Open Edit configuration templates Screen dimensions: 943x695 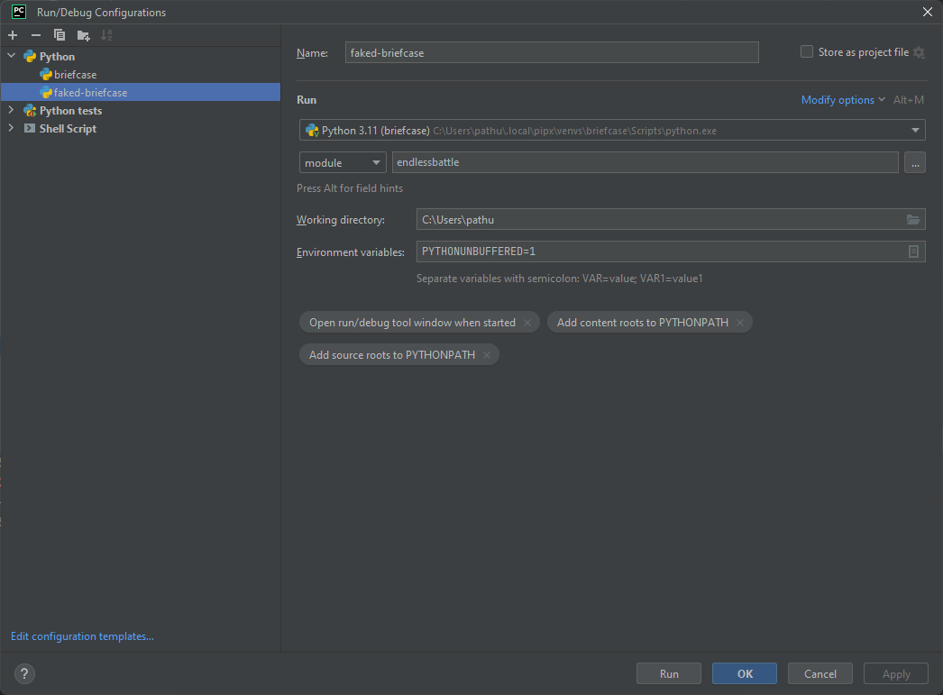coord(82,636)
